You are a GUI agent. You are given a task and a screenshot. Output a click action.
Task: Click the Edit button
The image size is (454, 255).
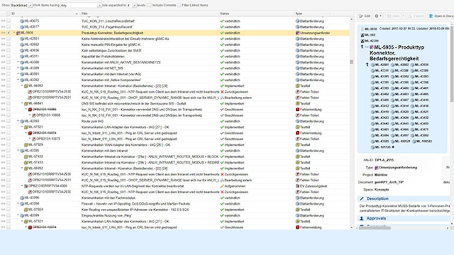pyautogui.click(x=365, y=16)
